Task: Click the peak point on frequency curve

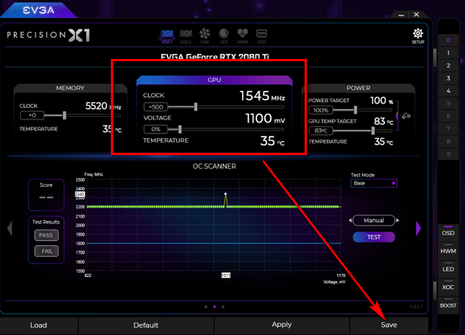Action: pos(226,194)
